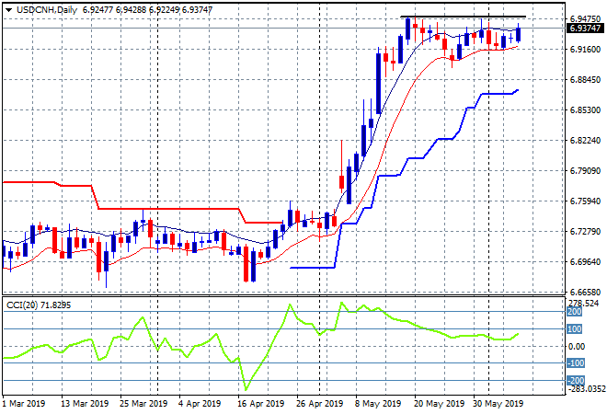The width and height of the screenshot is (607, 414).
Task: Click the 278.524 CCI scale maximum
Action: (x=583, y=304)
